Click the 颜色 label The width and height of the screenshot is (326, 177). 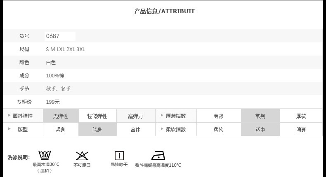(24, 62)
